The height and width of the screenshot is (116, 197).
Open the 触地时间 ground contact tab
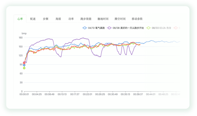[103, 19]
